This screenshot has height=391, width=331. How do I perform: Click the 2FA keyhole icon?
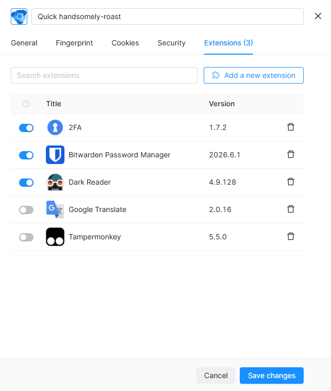(x=55, y=127)
